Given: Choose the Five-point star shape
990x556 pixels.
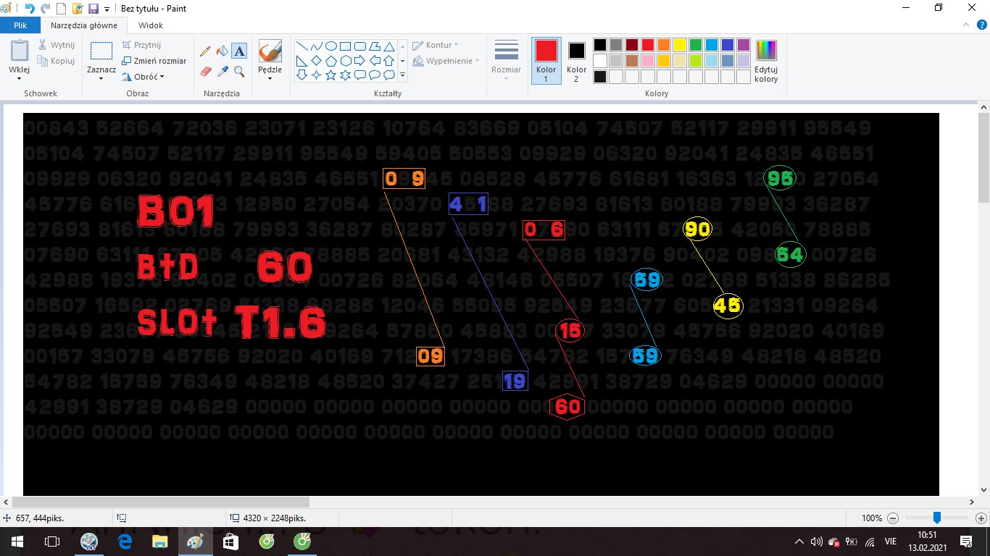Looking at the screenshot, I should point(331,75).
